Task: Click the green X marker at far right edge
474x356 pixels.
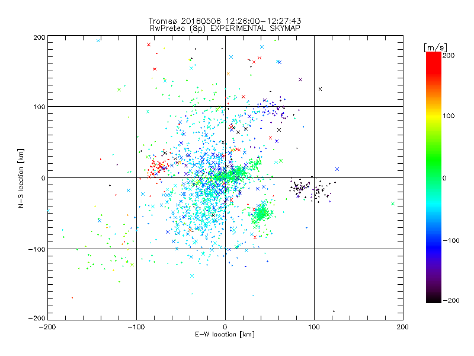Action: tap(393, 204)
